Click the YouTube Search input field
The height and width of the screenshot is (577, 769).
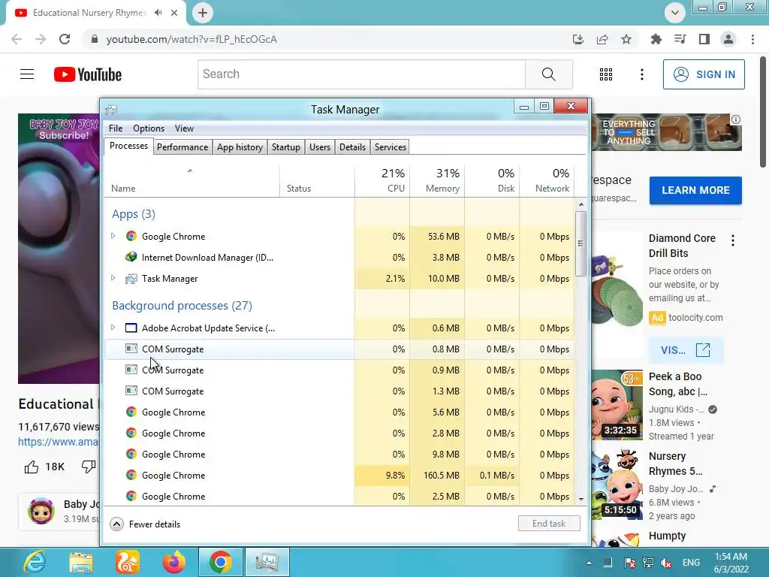(361, 74)
